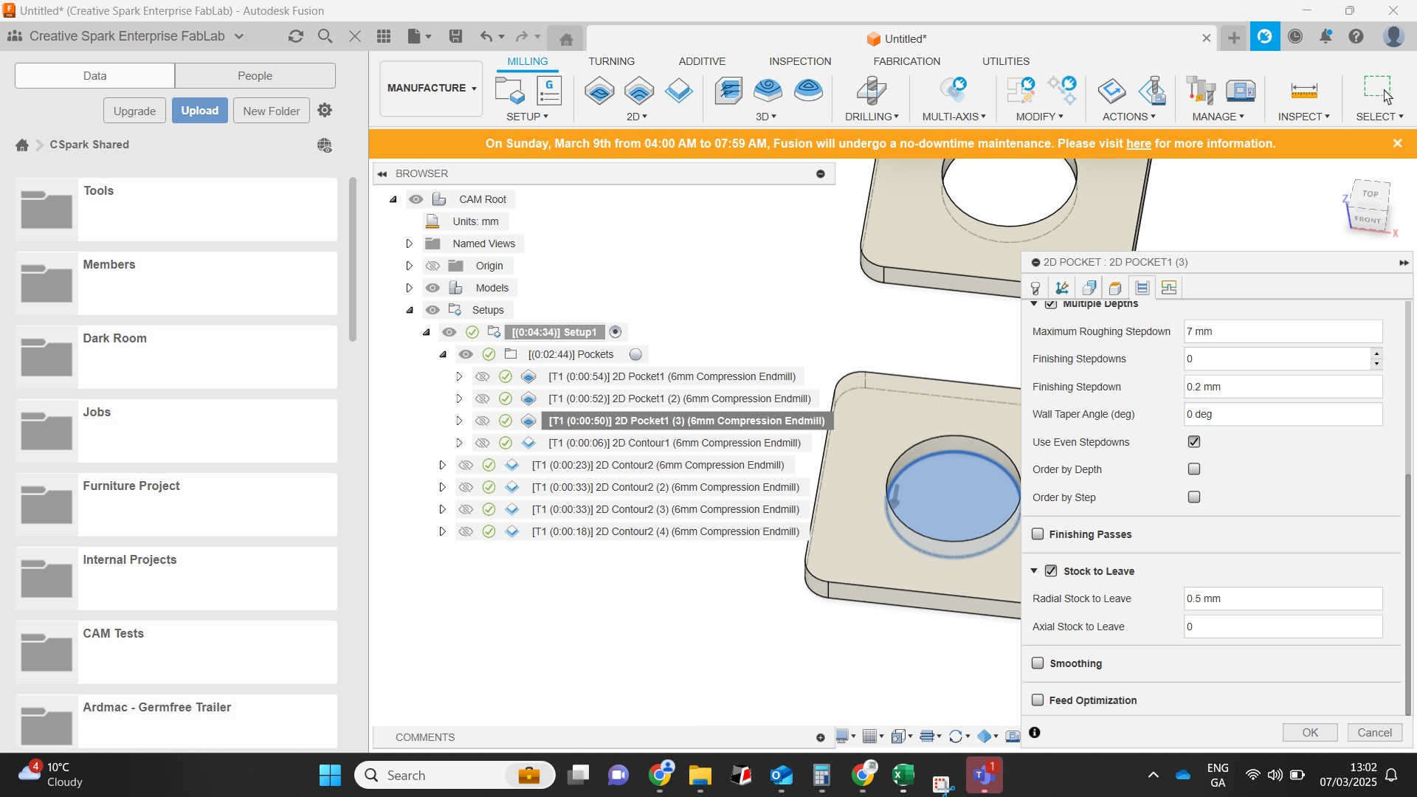Open the Linking tab of 2D Pocket dialog
Screen dimensions: 1417x797
click(x=1169, y=288)
